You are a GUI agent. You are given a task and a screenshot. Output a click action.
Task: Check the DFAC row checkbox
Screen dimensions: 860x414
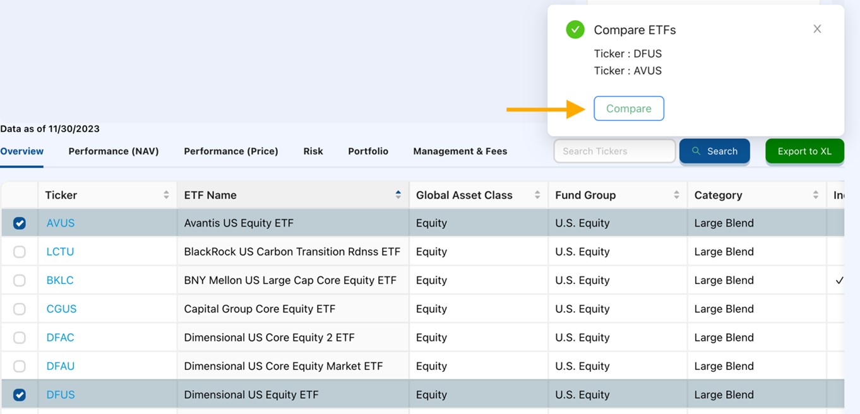tap(20, 338)
